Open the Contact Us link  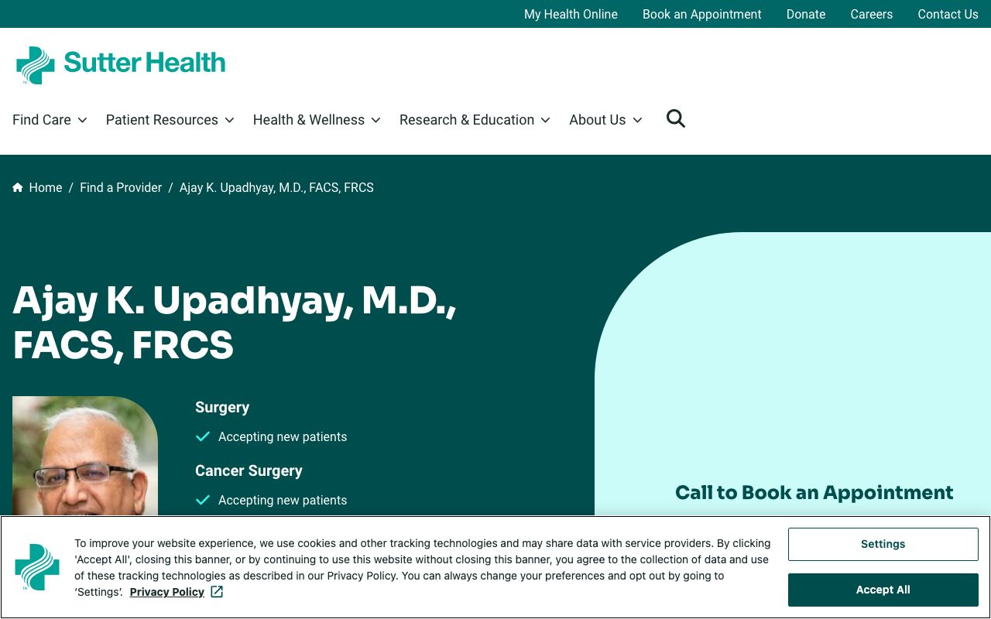click(x=948, y=14)
